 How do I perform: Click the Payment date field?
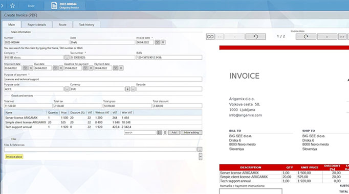pyautogui.click(x=103, y=68)
